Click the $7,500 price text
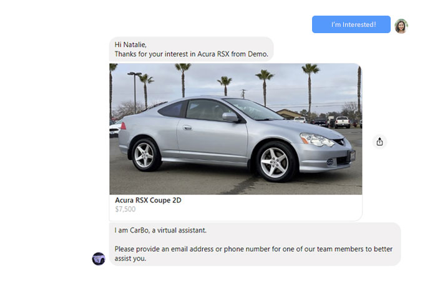 click(125, 209)
